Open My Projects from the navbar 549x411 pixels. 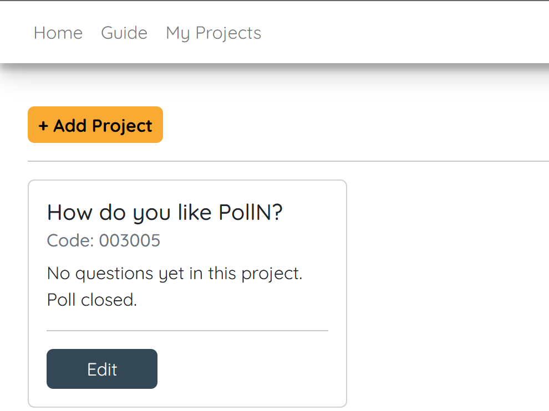coord(213,33)
